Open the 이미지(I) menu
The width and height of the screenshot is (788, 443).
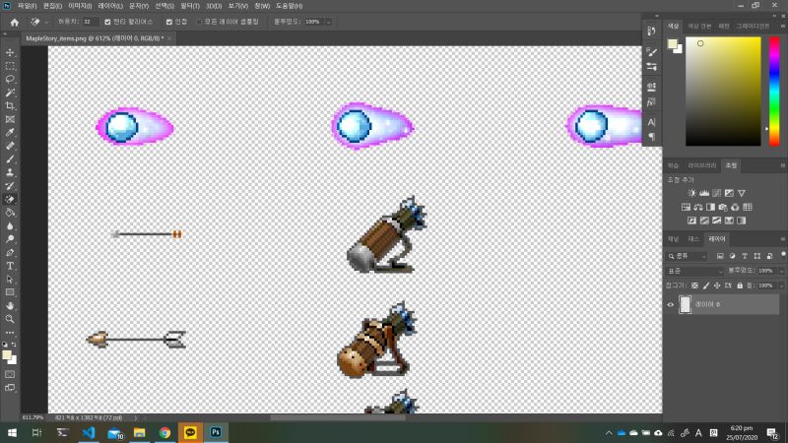click(x=80, y=6)
